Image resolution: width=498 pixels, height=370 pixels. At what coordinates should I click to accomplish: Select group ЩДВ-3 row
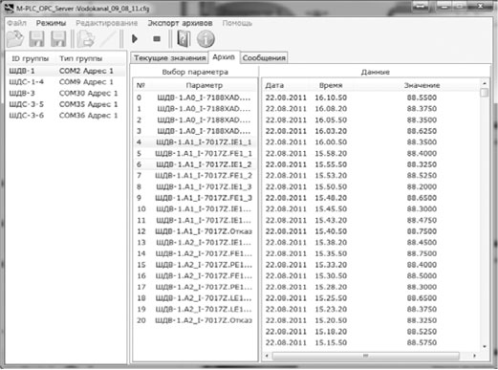[66, 93]
